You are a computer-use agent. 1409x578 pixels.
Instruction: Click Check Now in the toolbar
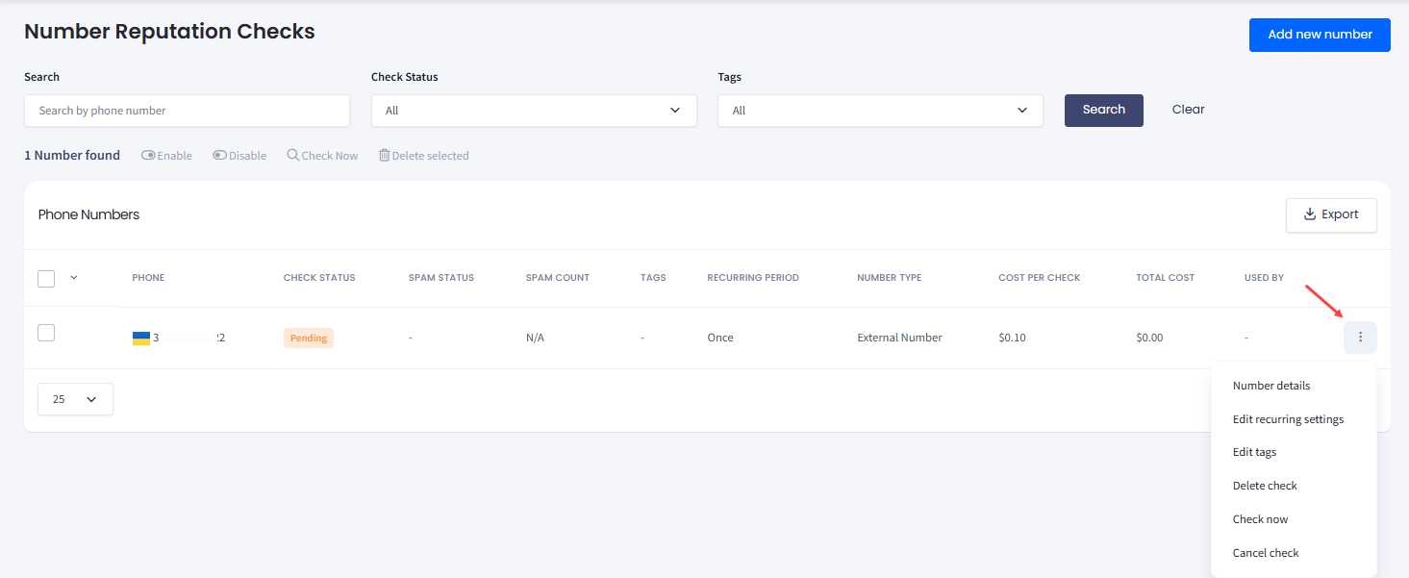(x=322, y=156)
